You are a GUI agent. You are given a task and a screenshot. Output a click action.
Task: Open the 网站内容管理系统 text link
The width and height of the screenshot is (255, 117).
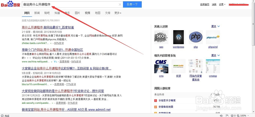[x=196, y=78]
